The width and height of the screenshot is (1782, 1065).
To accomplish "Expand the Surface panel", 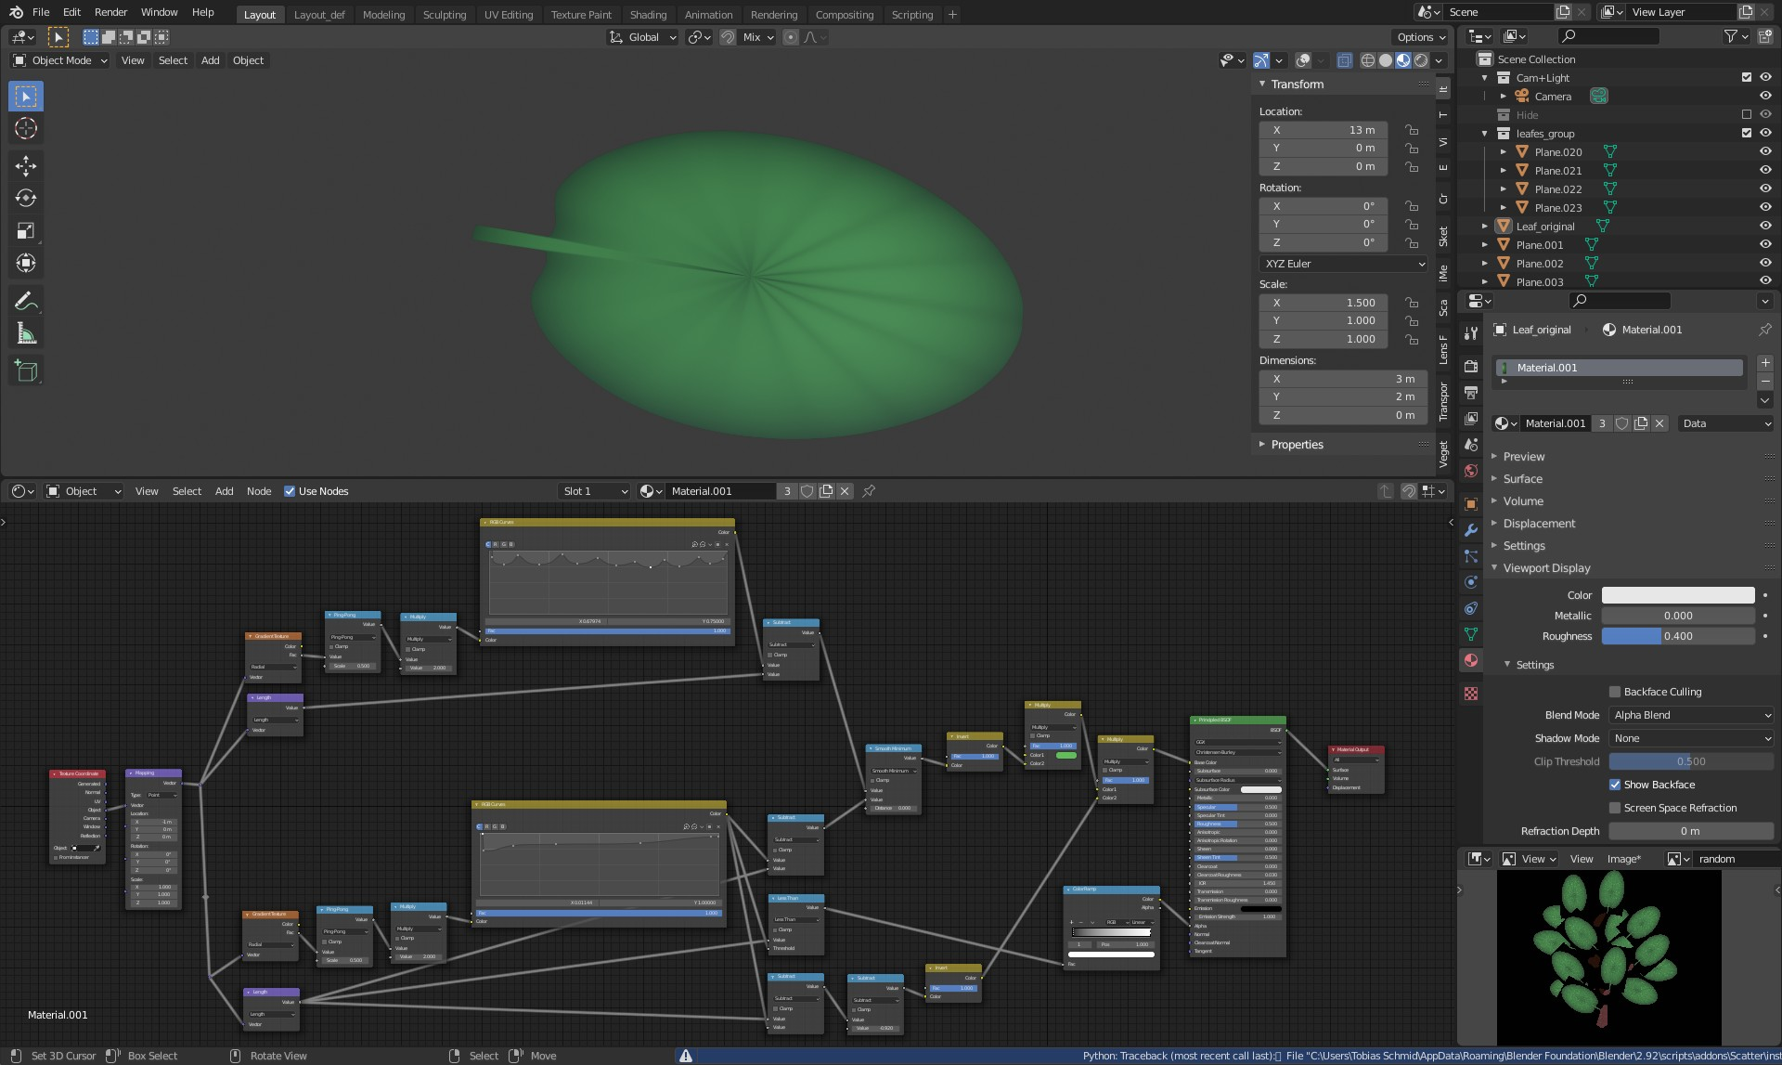I will click(1522, 479).
